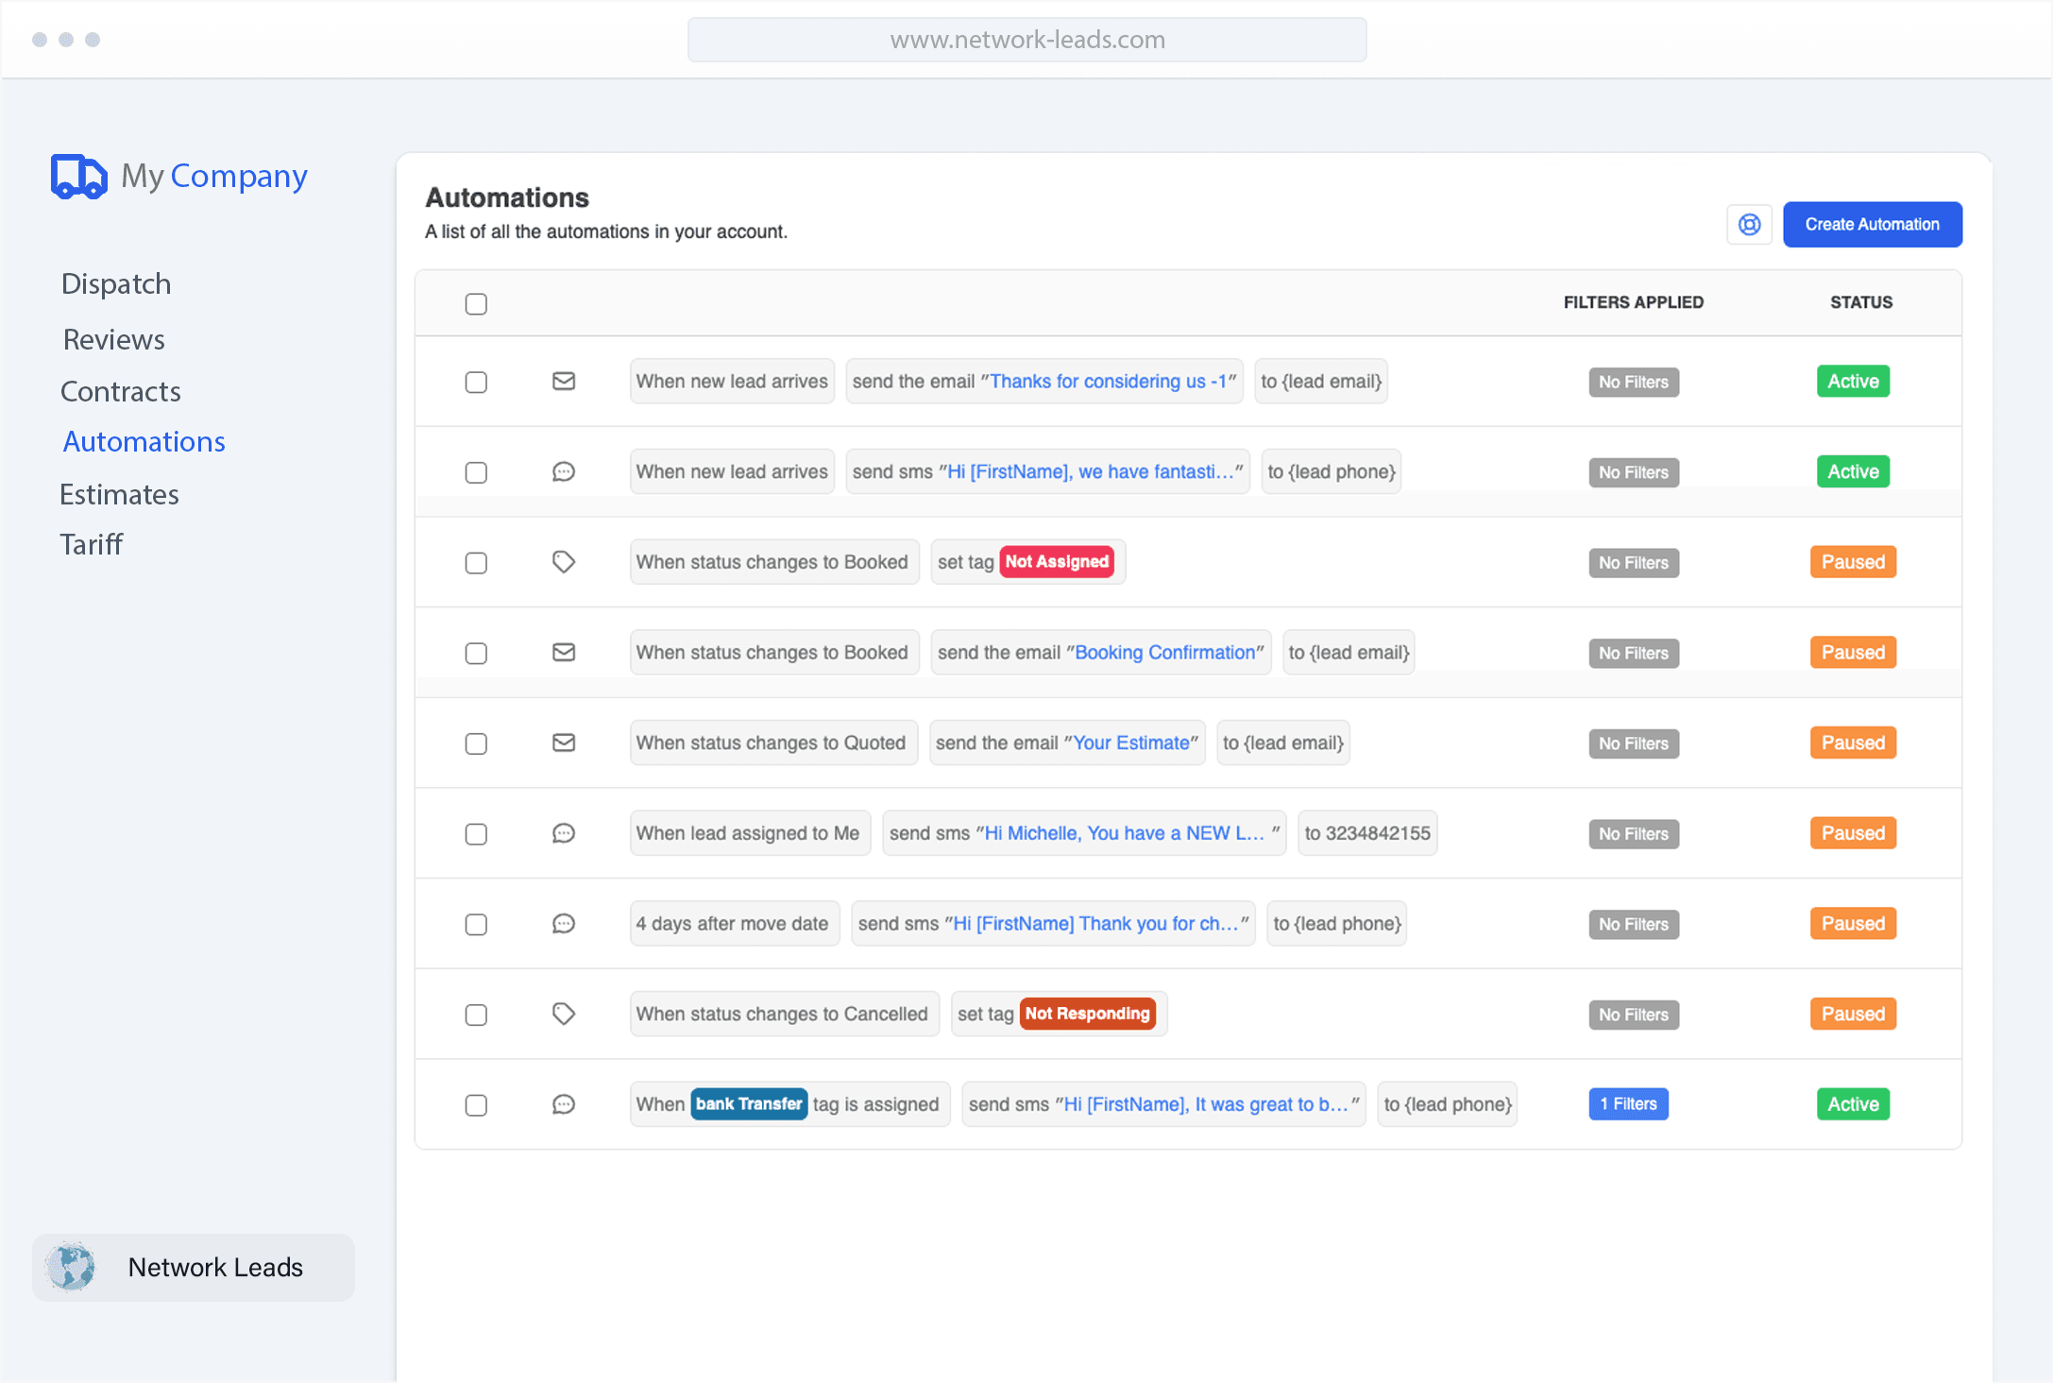
Task: Click Paused status in 'Not Responding' row
Action: click(x=1853, y=1014)
